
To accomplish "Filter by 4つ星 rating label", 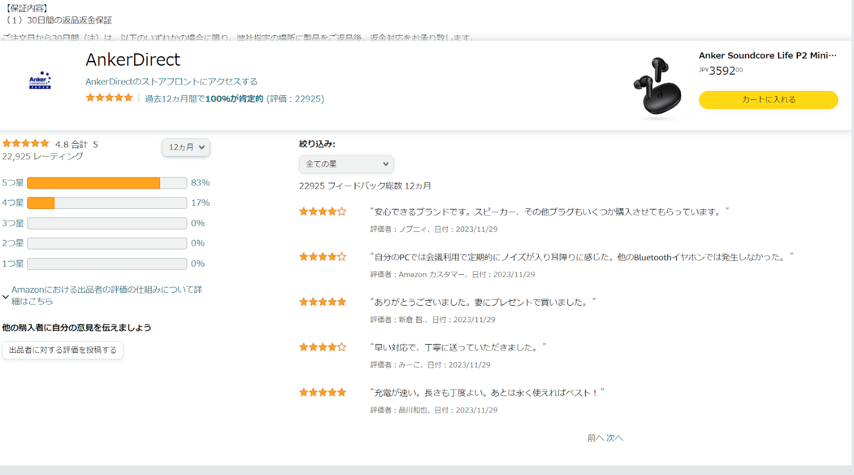I will coord(13,203).
